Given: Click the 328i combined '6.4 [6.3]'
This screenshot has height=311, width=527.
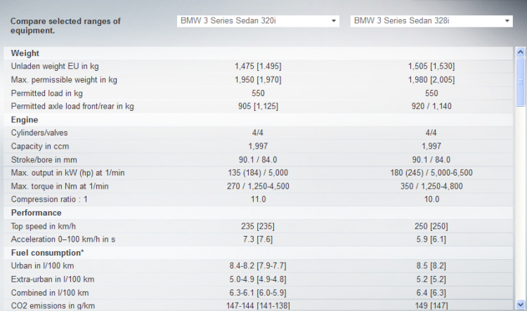Looking at the screenshot, I should (x=431, y=293).
